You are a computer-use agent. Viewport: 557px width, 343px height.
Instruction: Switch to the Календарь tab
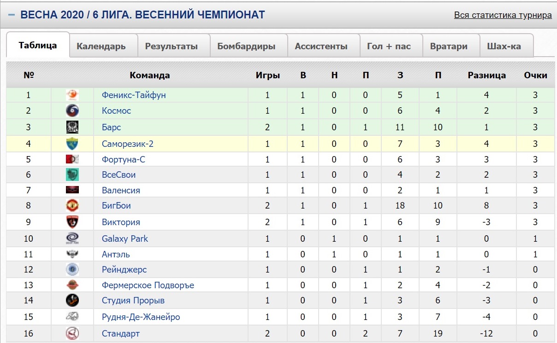[x=101, y=46]
